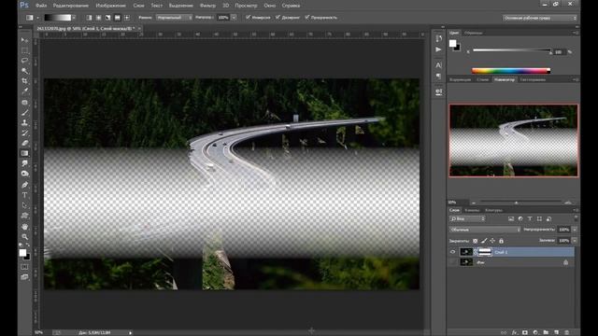Screen dimensions: 598x336
Task: Select the Eyedropper tool
Action: (25, 91)
